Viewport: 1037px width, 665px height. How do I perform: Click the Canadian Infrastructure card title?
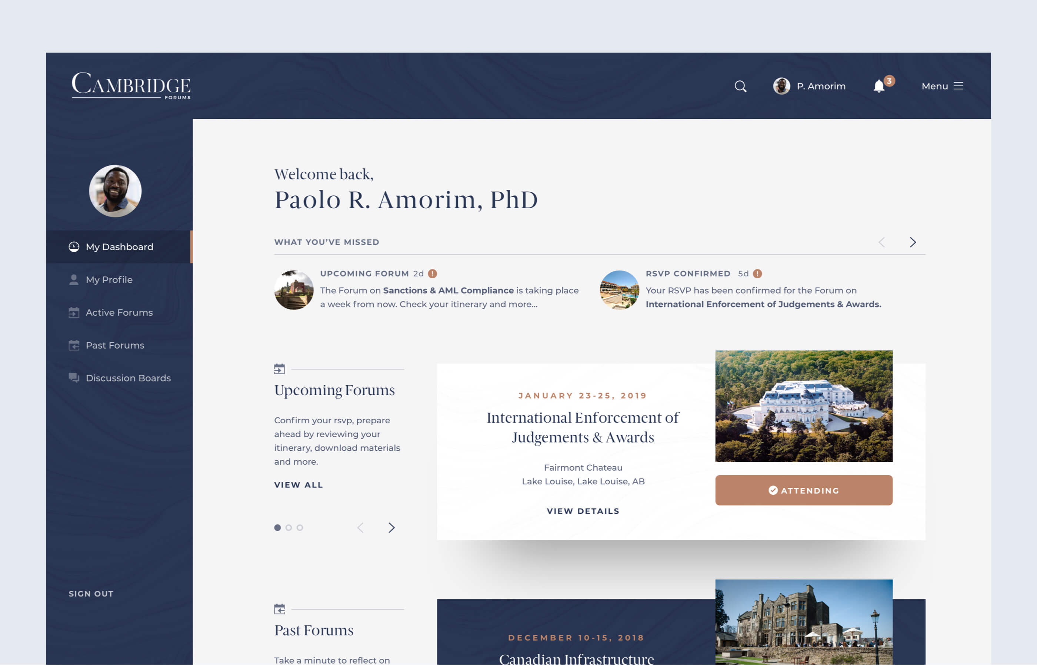pos(576,659)
